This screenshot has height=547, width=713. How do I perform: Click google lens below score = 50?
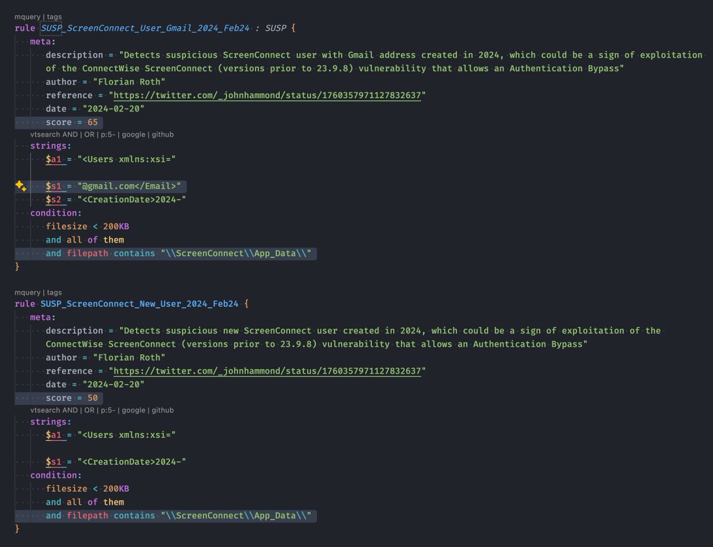tap(134, 410)
